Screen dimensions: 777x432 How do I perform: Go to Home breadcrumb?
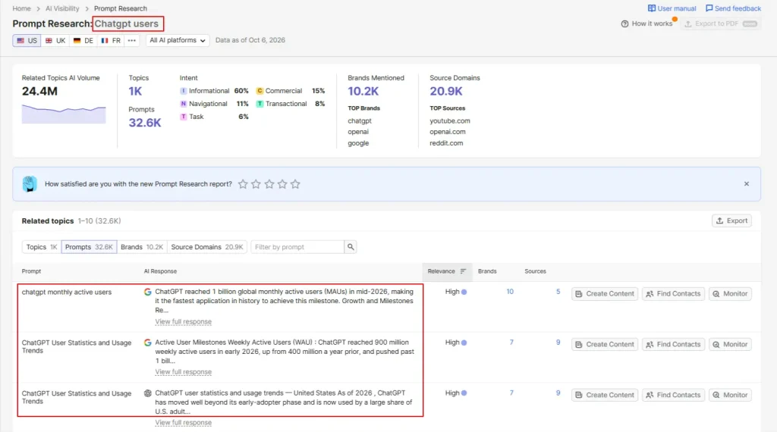(21, 8)
